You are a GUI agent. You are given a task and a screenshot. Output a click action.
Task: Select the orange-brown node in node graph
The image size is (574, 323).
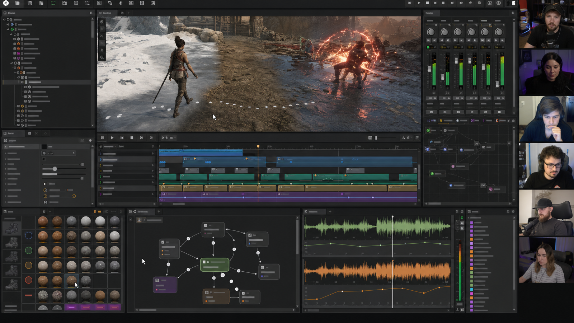216,296
